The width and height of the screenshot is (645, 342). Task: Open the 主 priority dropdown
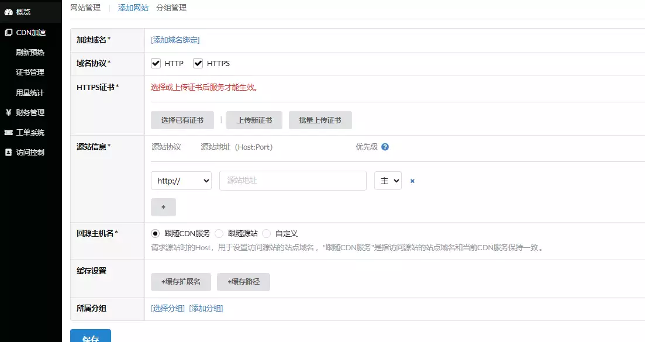[x=388, y=181]
